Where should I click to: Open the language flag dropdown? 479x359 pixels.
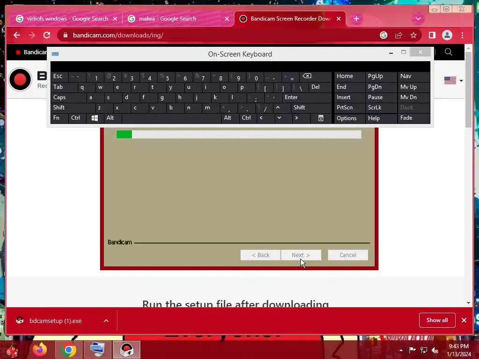[x=453, y=80]
